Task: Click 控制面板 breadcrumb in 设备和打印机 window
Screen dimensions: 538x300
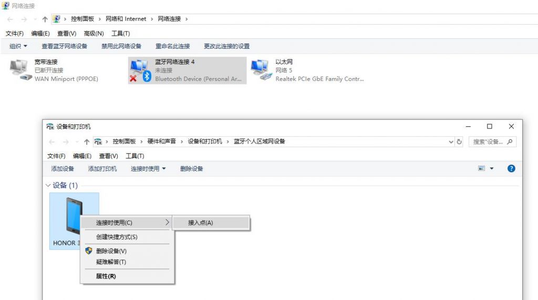Action: click(124, 142)
